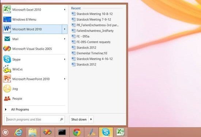Open Visual Studio from the taskbar

click(x=48, y=132)
